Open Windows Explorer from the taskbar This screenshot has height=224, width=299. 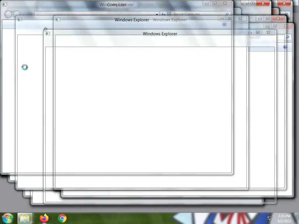25,218
